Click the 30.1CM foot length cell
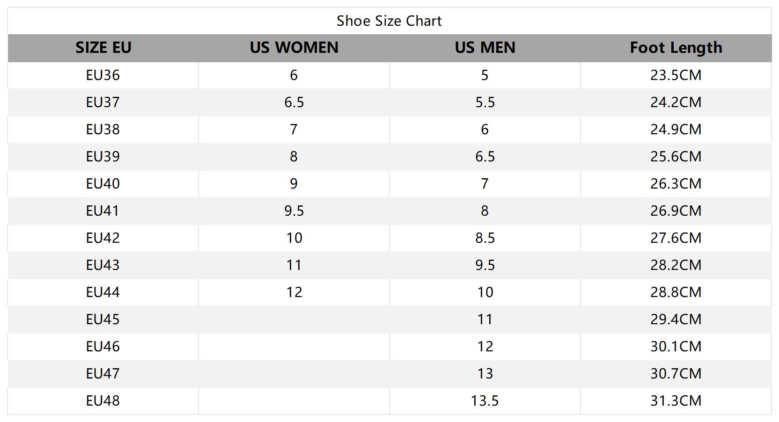The width and height of the screenshot is (779, 422). [x=676, y=347]
